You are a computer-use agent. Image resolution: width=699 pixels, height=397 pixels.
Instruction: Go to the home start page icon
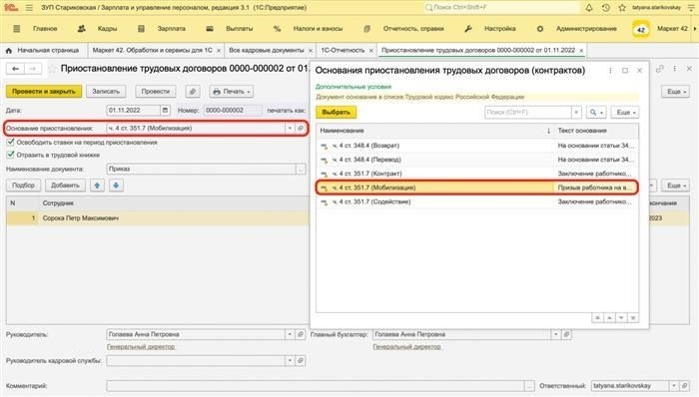tap(8, 50)
